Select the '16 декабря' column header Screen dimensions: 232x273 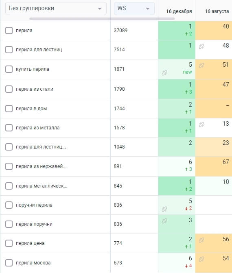(179, 11)
